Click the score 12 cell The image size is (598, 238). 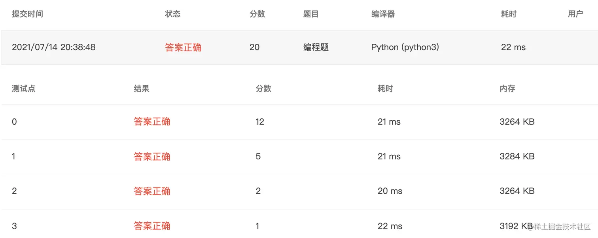coord(260,122)
